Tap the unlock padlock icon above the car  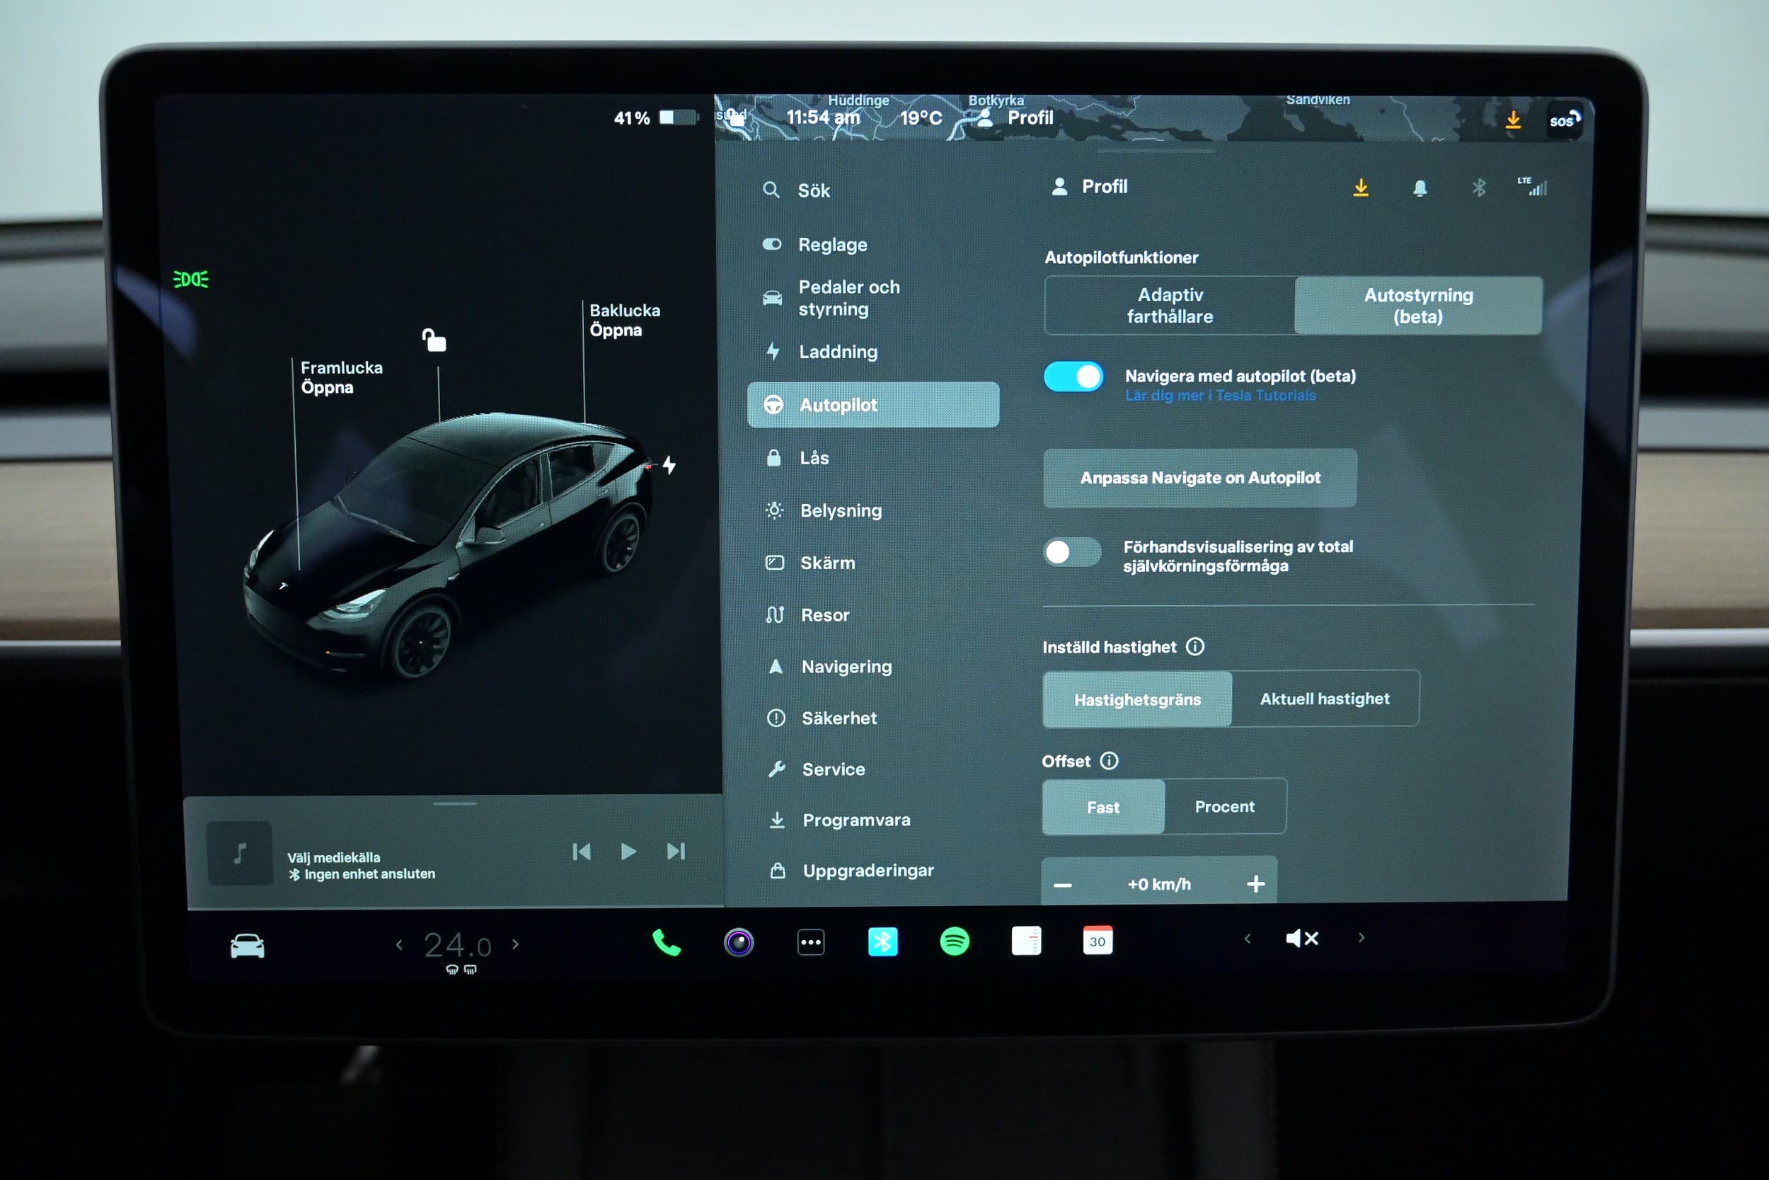(x=434, y=340)
